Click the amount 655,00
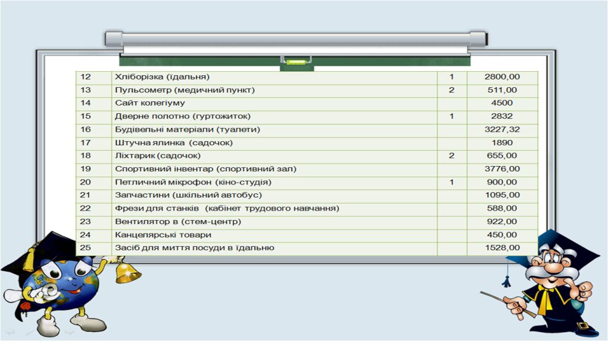 click(502, 156)
